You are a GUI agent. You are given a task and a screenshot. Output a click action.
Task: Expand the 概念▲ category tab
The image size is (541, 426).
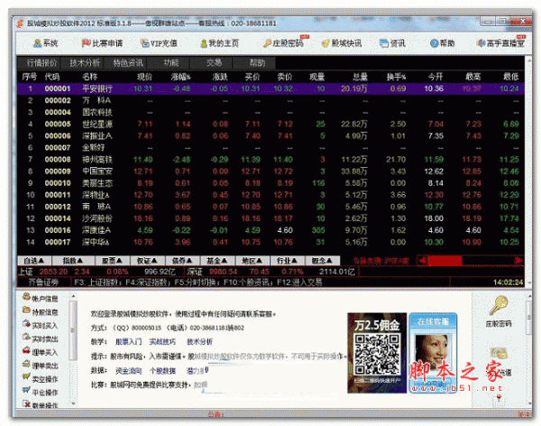pos(322,261)
